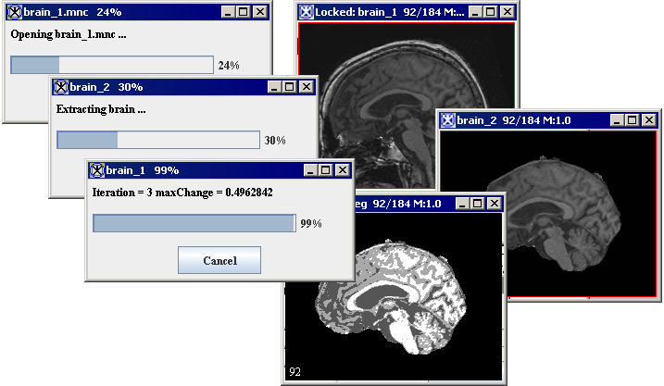Click the 30% Extracting brain progress bar
This screenshot has width=664, height=386.
point(157,140)
